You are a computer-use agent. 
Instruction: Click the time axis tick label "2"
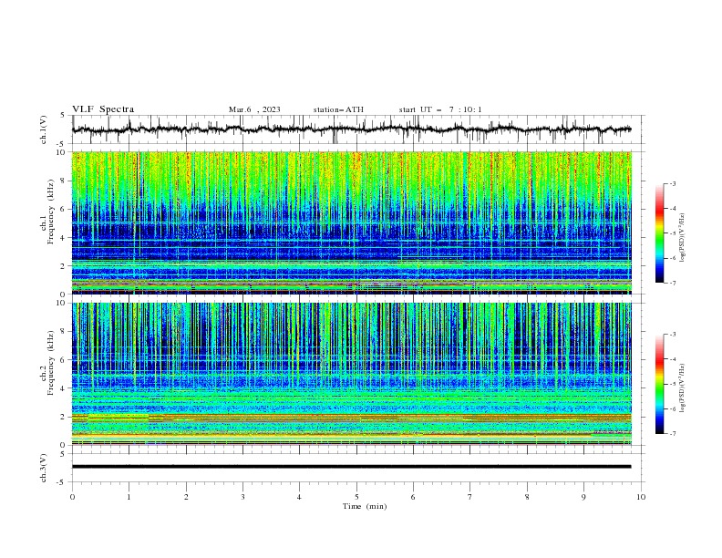[x=186, y=497]
